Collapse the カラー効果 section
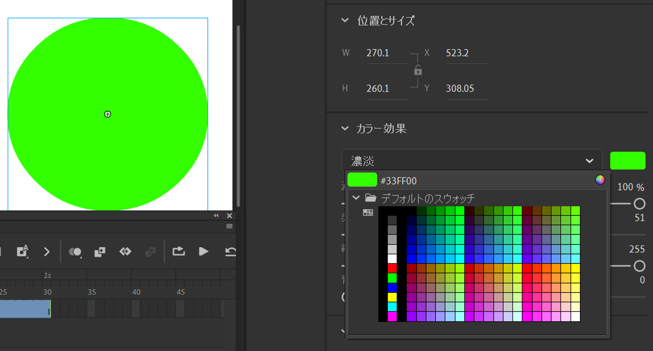The image size is (653, 351). [345, 128]
